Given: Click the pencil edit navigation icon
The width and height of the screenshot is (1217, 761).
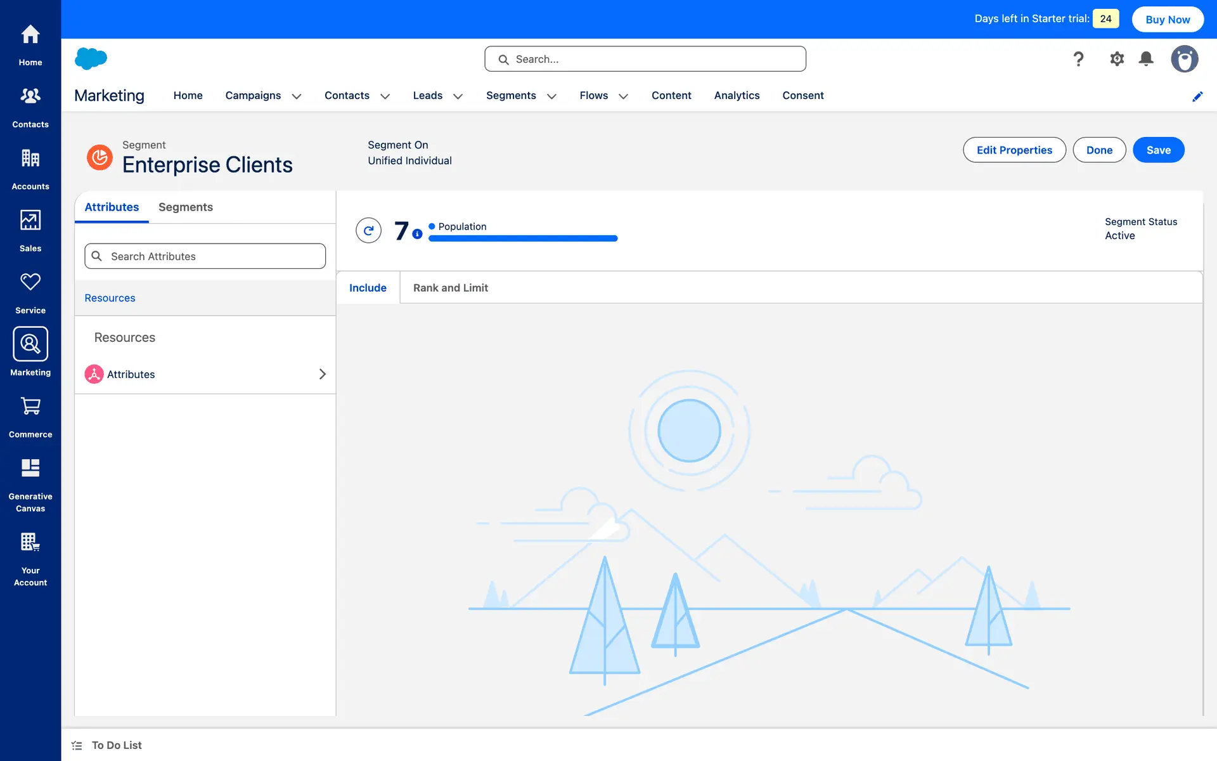Looking at the screenshot, I should (x=1197, y=96).
